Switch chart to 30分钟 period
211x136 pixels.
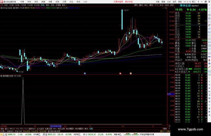[x=30, y=5]
